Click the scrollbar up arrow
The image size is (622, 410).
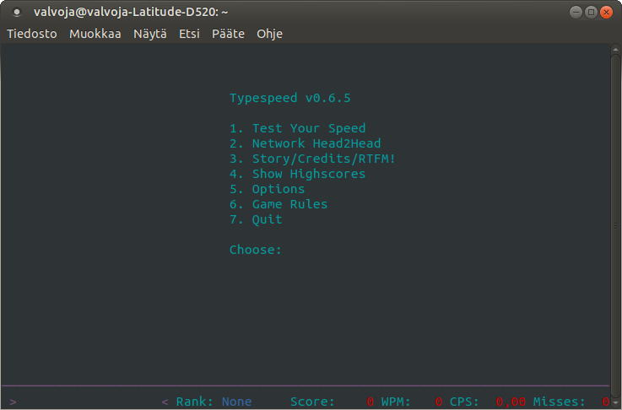614,50
